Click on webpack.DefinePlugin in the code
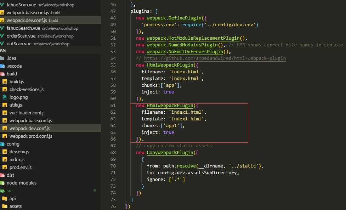This screenshot has height=210, width=346. click(174, 18)
